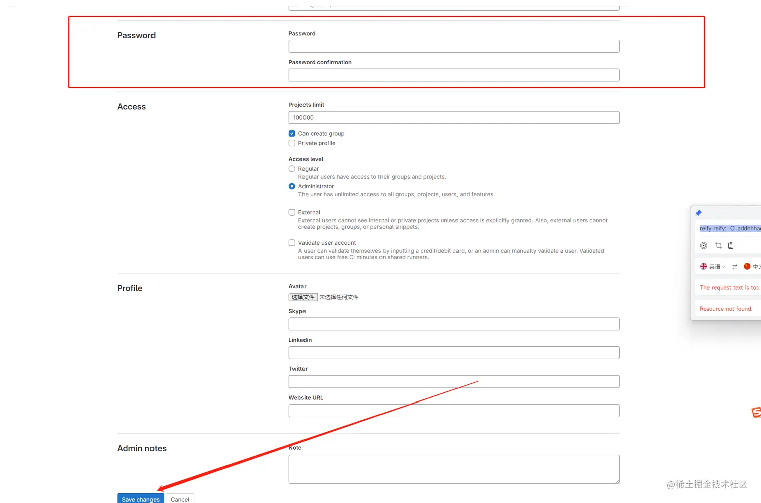The width and height of the screenshot is (761, 503).
Task: Click the 'reify reify:' highlighted text
Action: [713, 228]
